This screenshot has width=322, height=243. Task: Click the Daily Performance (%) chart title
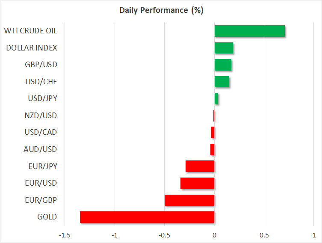pyautogui.click(x=161, y=11)
